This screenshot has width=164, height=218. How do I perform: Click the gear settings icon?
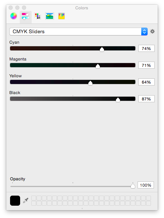[x=152, y=32]
